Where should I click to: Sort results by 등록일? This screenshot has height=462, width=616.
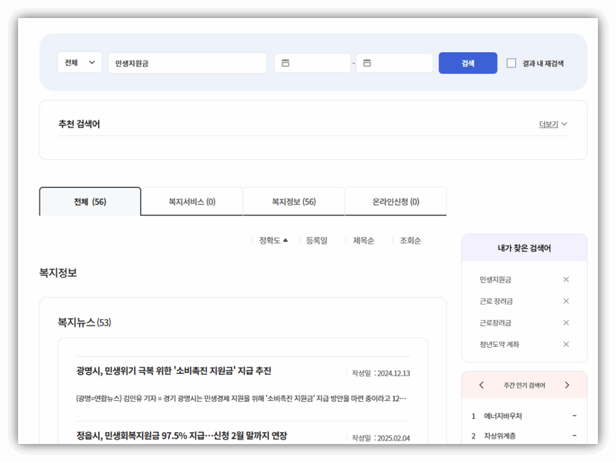(316, 240)
